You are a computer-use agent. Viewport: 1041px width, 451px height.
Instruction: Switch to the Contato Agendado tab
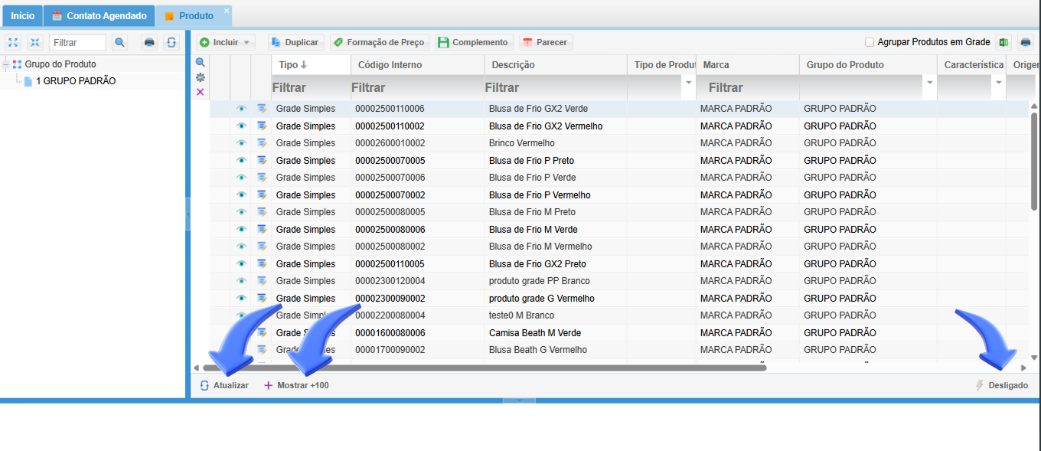[x=98, y=15]
